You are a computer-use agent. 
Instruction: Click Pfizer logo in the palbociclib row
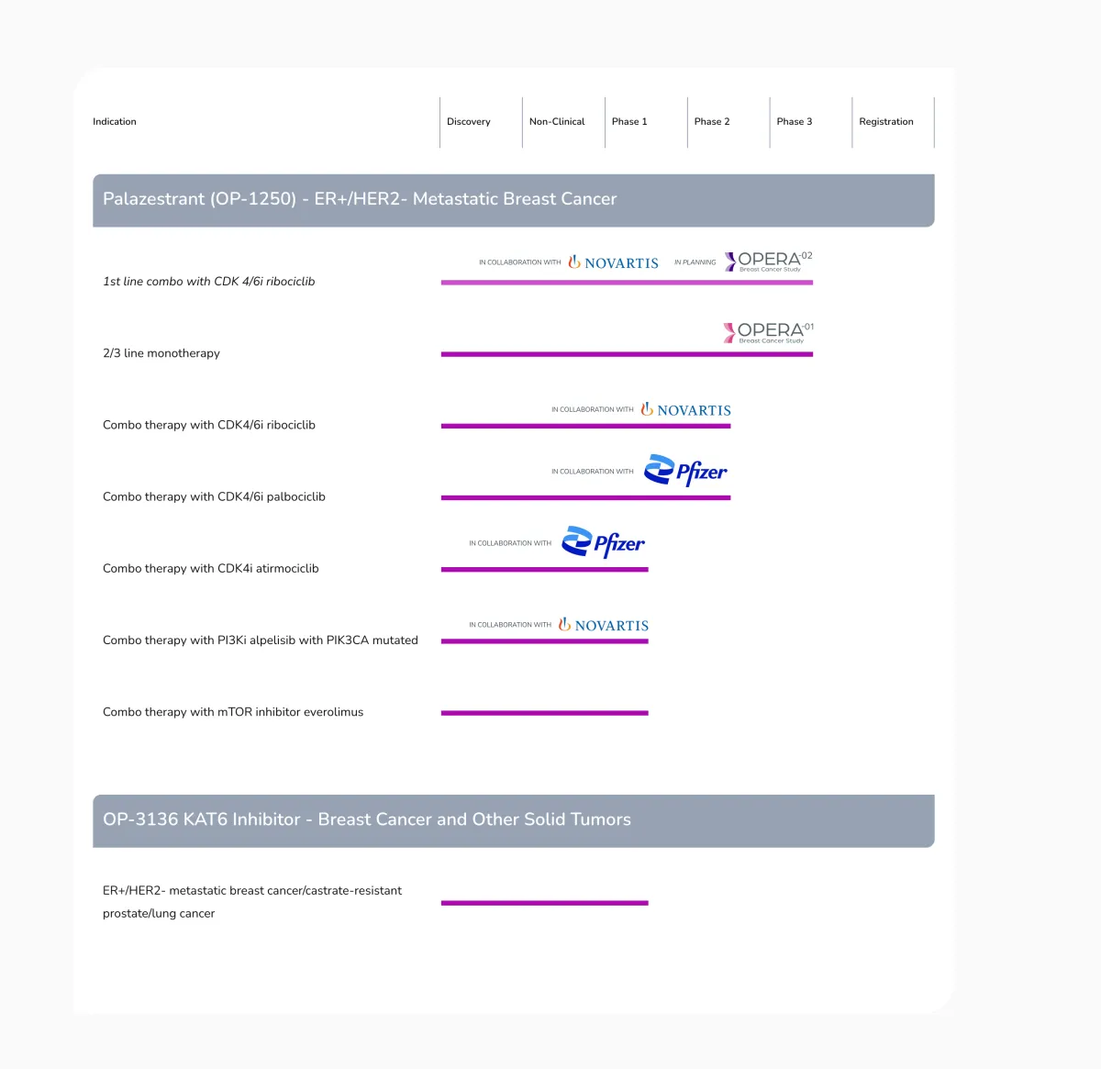(685, 471)
